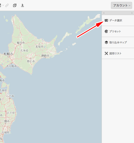Screen dimensions: 134x143
Task: Click the pencil-ruler icon beside 図形リスト
Action: [x=106, y=53]
